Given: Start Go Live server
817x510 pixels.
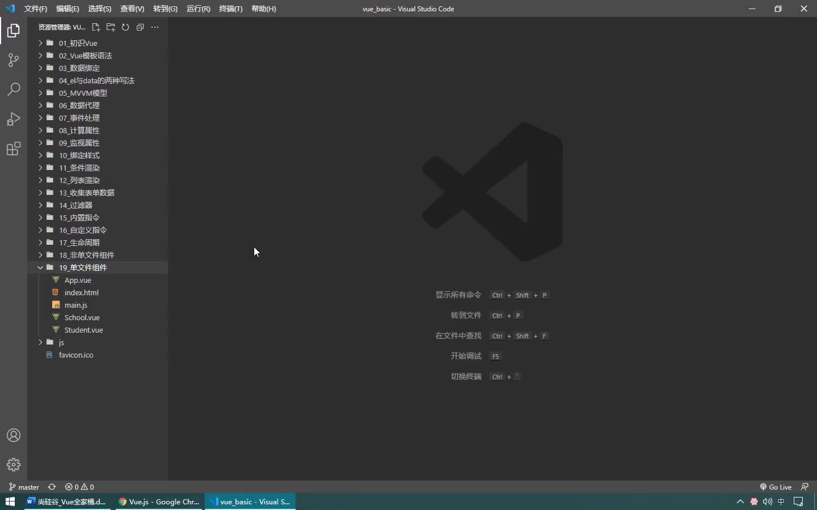Looking at the screenshot, I should coord(776,487).
